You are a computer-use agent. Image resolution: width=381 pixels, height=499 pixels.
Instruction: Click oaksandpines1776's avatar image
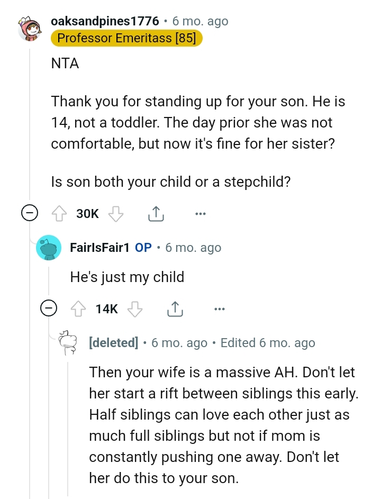pos(30,29)
